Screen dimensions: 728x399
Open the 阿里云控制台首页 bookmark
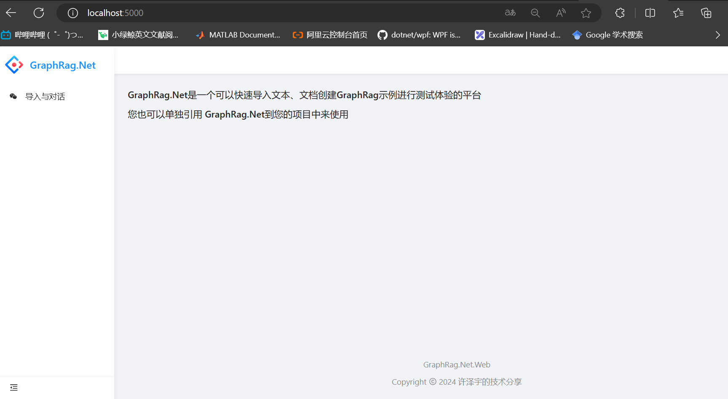tap(330, 35)
